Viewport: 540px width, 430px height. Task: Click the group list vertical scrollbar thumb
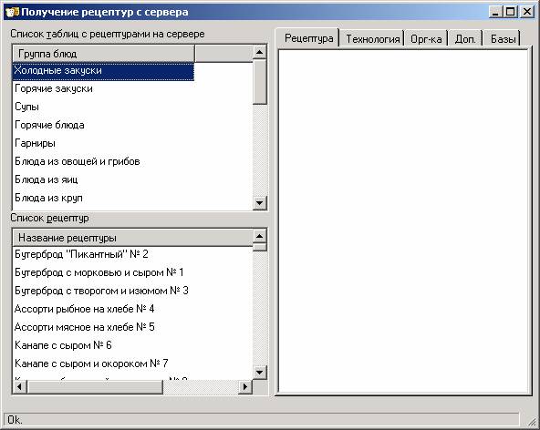pos(259,81)
